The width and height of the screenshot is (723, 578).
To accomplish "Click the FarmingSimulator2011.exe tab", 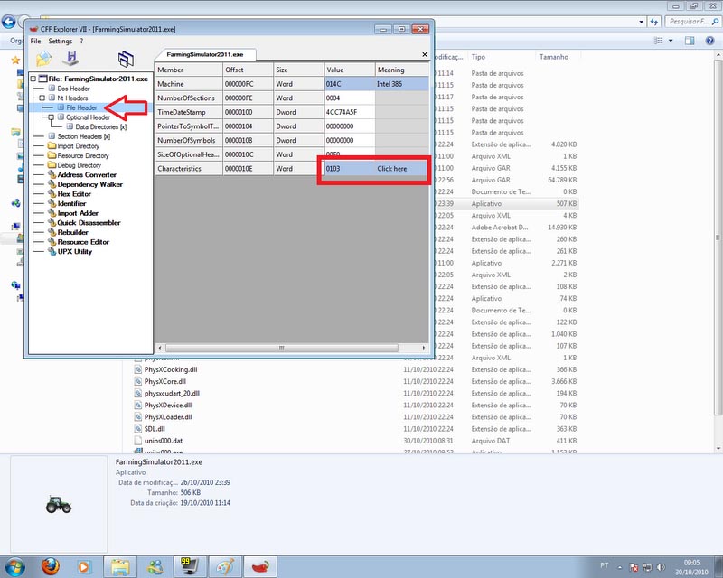I will [204, 54].
